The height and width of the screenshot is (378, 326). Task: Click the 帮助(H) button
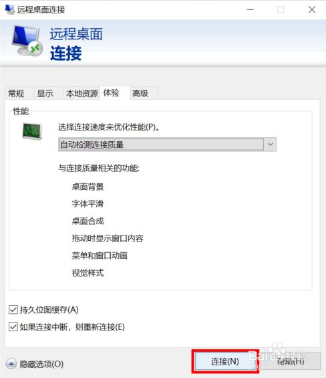(x=291, y=361)
